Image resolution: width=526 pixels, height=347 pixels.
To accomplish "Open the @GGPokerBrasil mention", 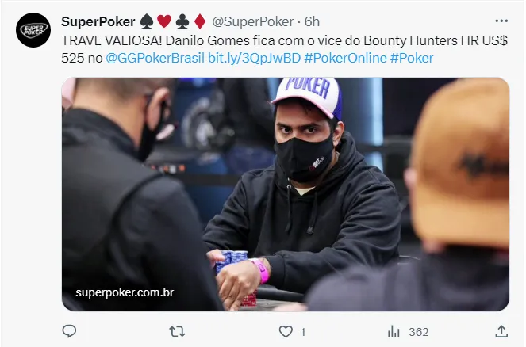I will [155, 59].
